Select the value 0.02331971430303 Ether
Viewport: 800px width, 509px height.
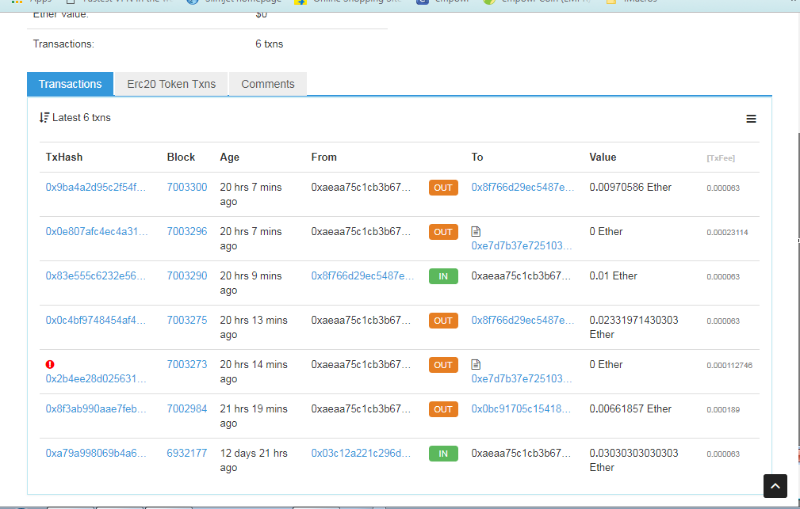[x=633, y=327]
